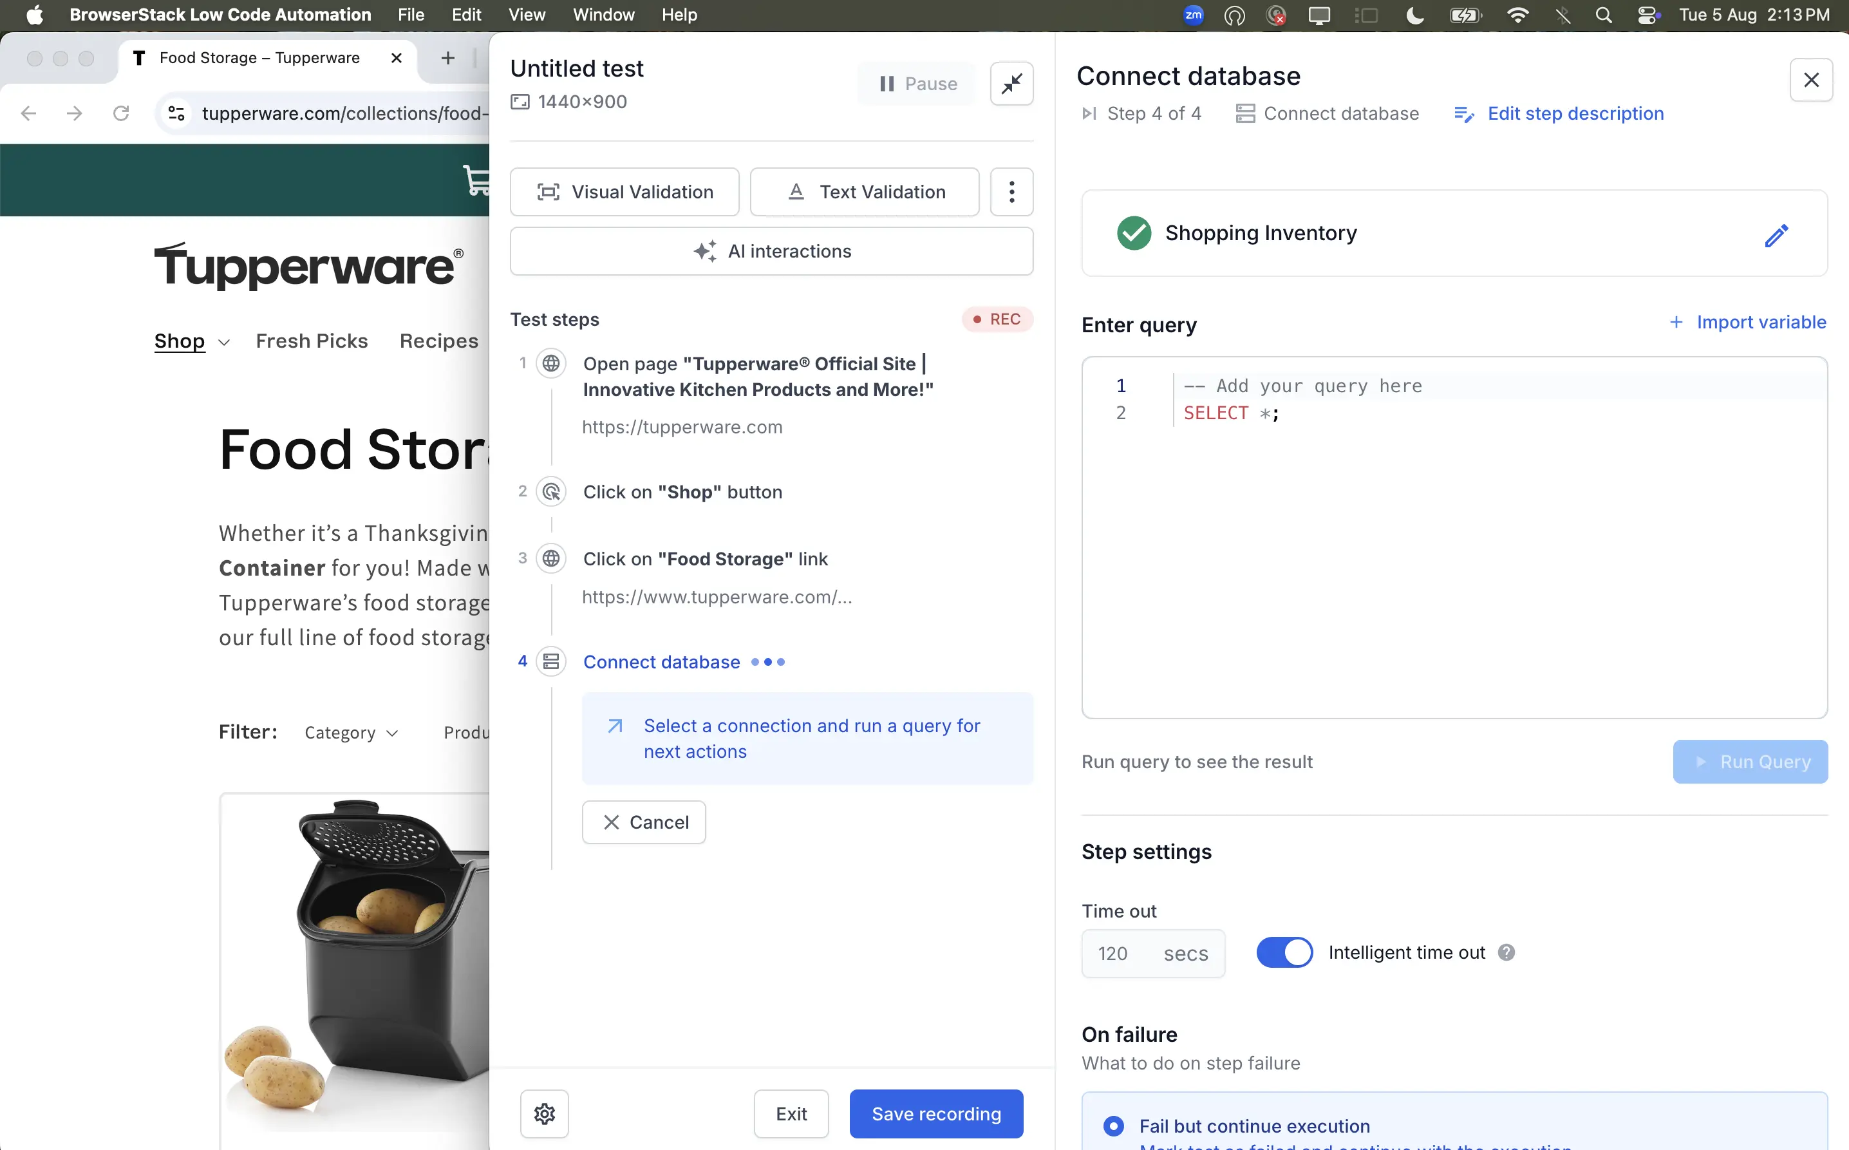Click the Intelligent time out help icon
The image size is (1849, 1150).
(1506, 952)
